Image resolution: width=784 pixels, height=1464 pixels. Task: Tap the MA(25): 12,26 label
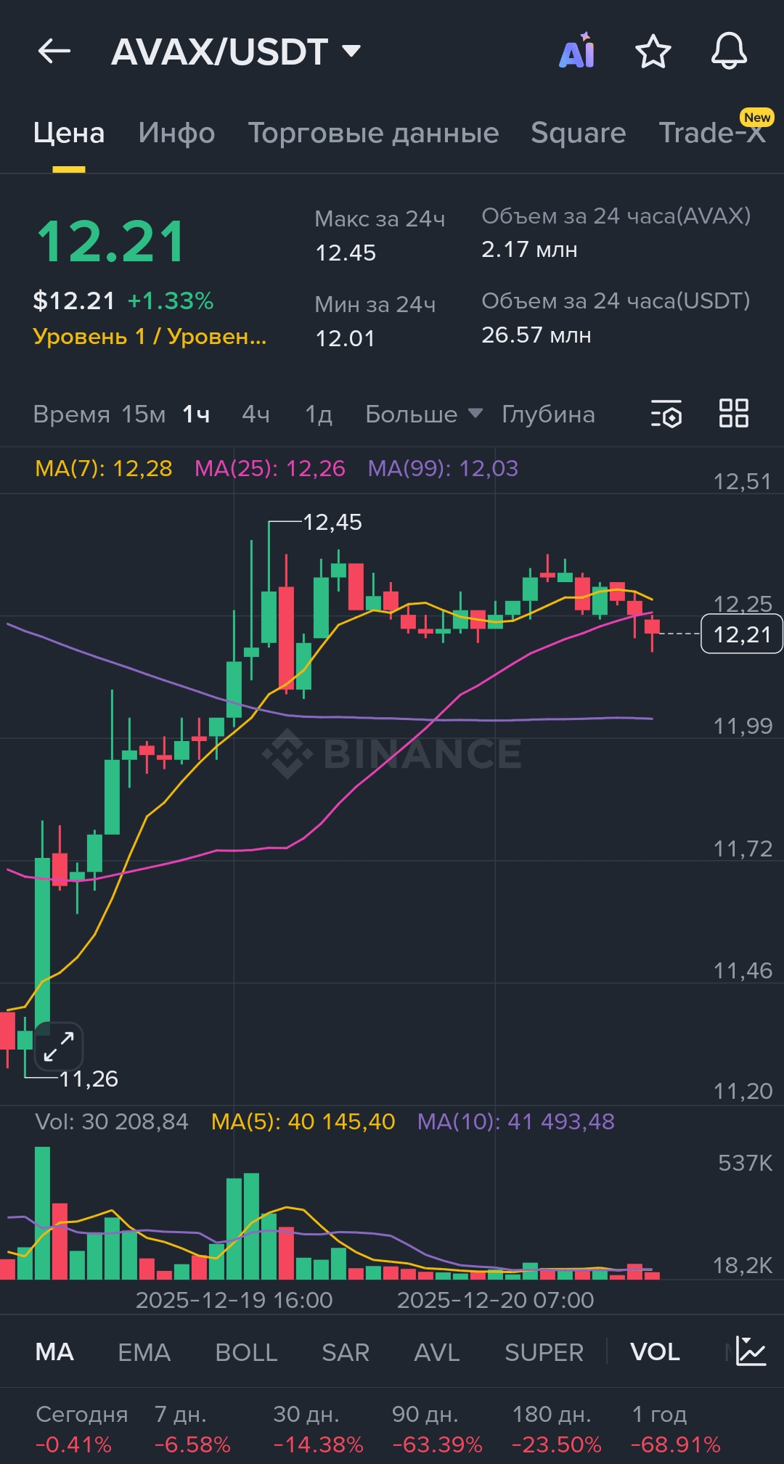tap(269, 468)
